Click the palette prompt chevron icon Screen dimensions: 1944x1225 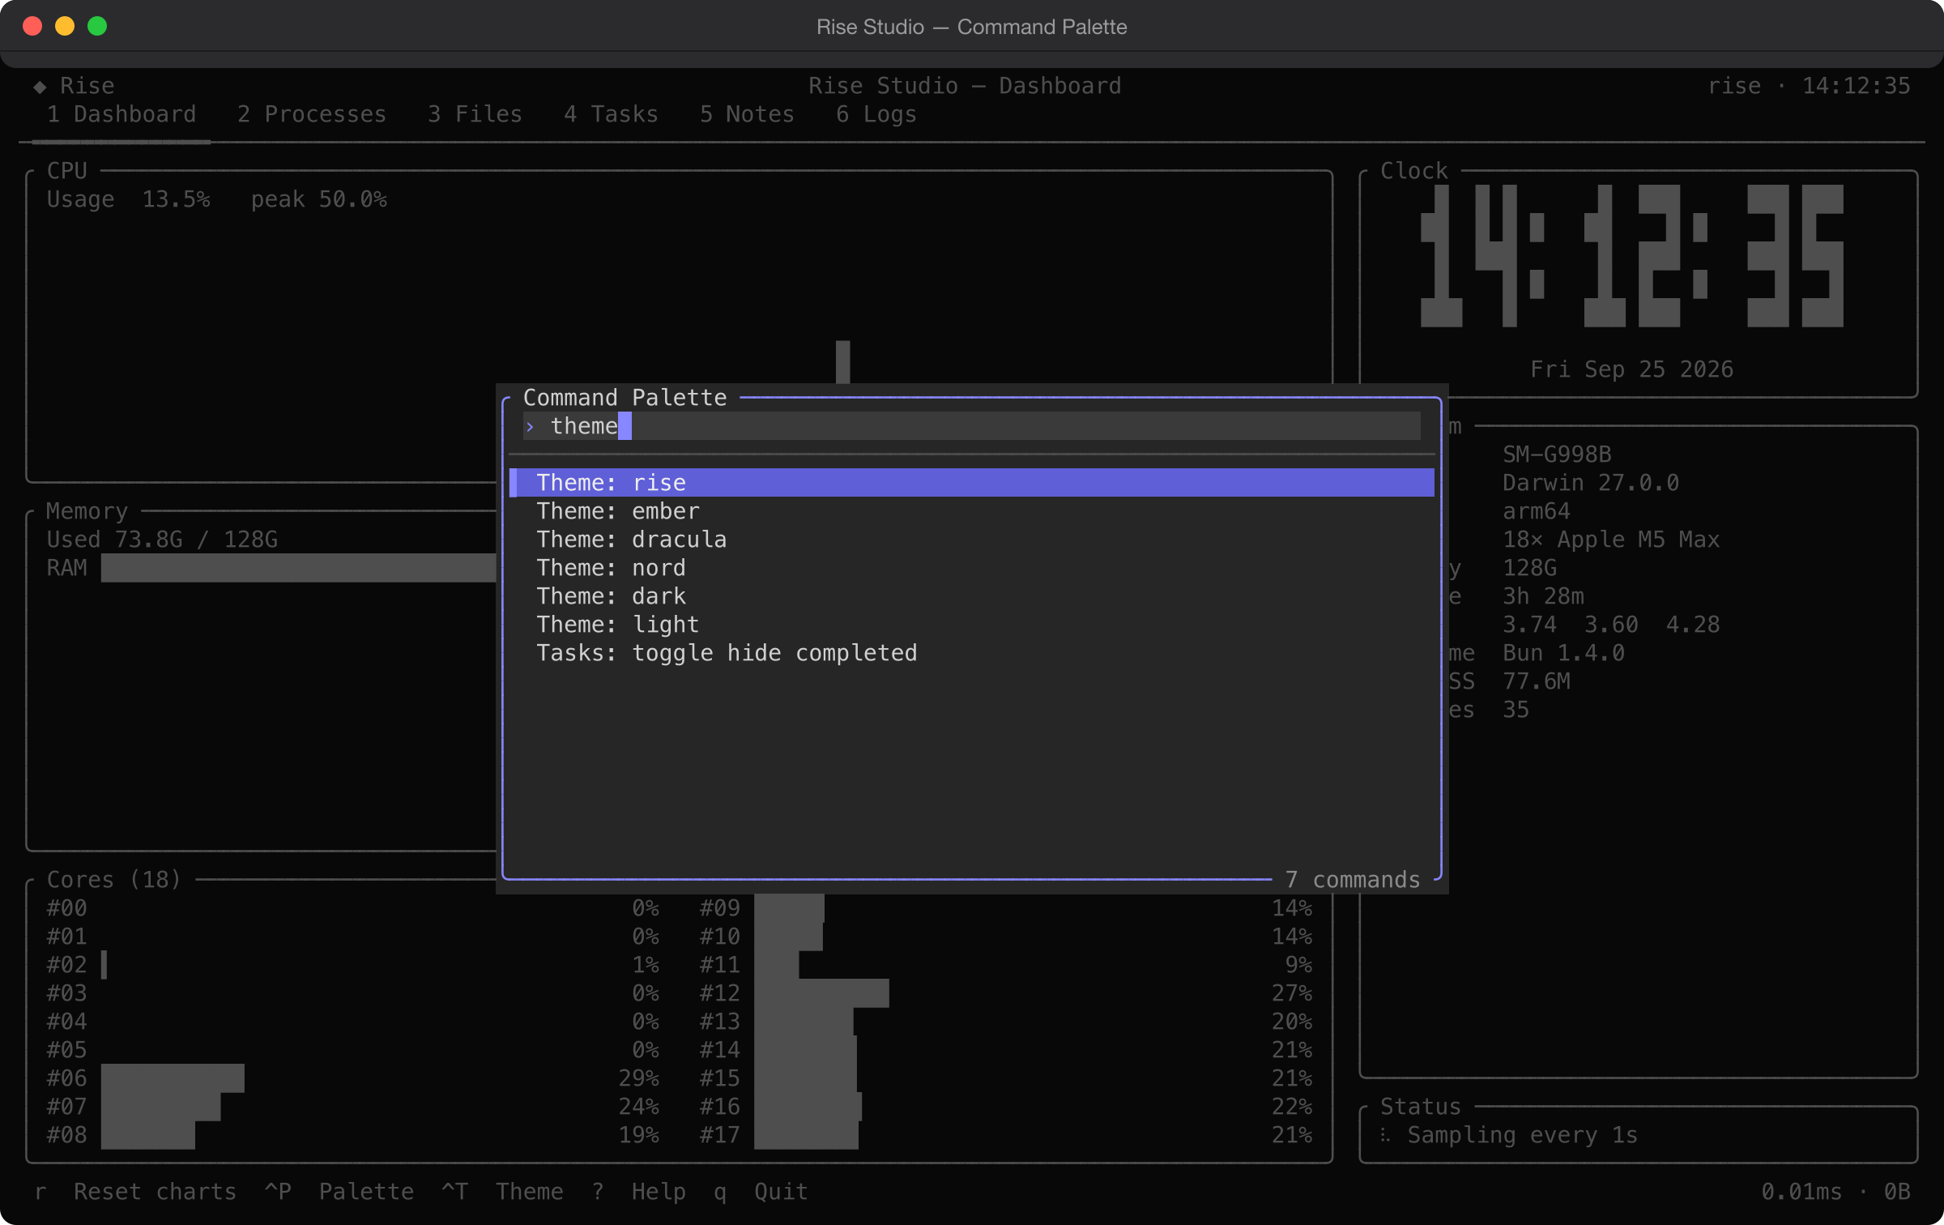tap(530, 426)
